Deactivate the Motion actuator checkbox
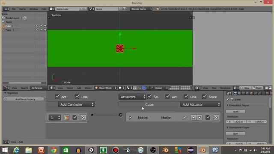Screen dimensions: 274x154 pos(208,118)
